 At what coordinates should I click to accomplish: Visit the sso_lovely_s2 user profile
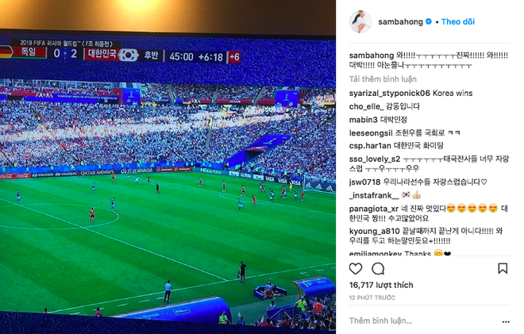click(375, 159)
